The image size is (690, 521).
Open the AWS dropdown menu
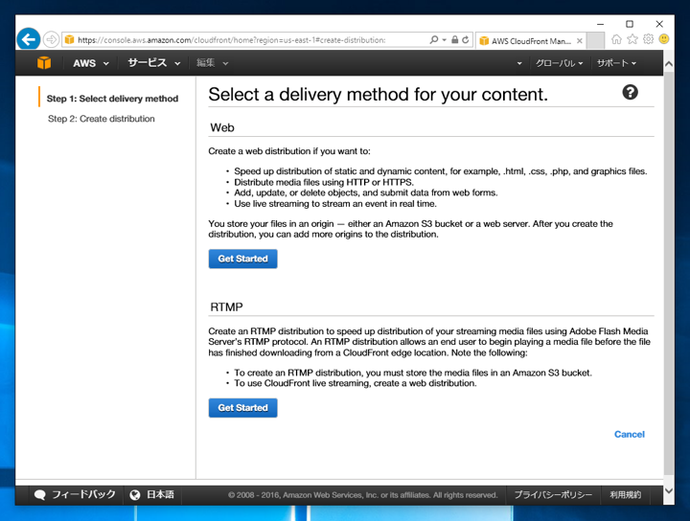pos(91,63)
